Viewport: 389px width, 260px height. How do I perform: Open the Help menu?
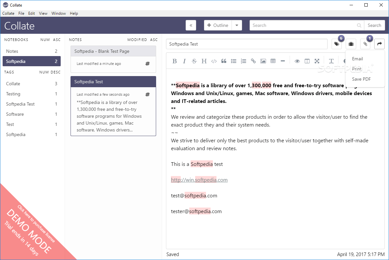point(74,13)
